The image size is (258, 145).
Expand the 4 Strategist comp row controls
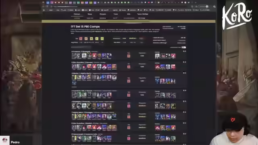point(185,101)
